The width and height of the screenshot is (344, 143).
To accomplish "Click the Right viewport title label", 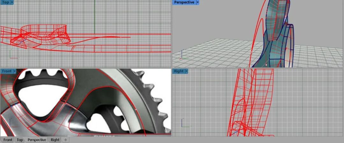I will (x=179, y=71).
